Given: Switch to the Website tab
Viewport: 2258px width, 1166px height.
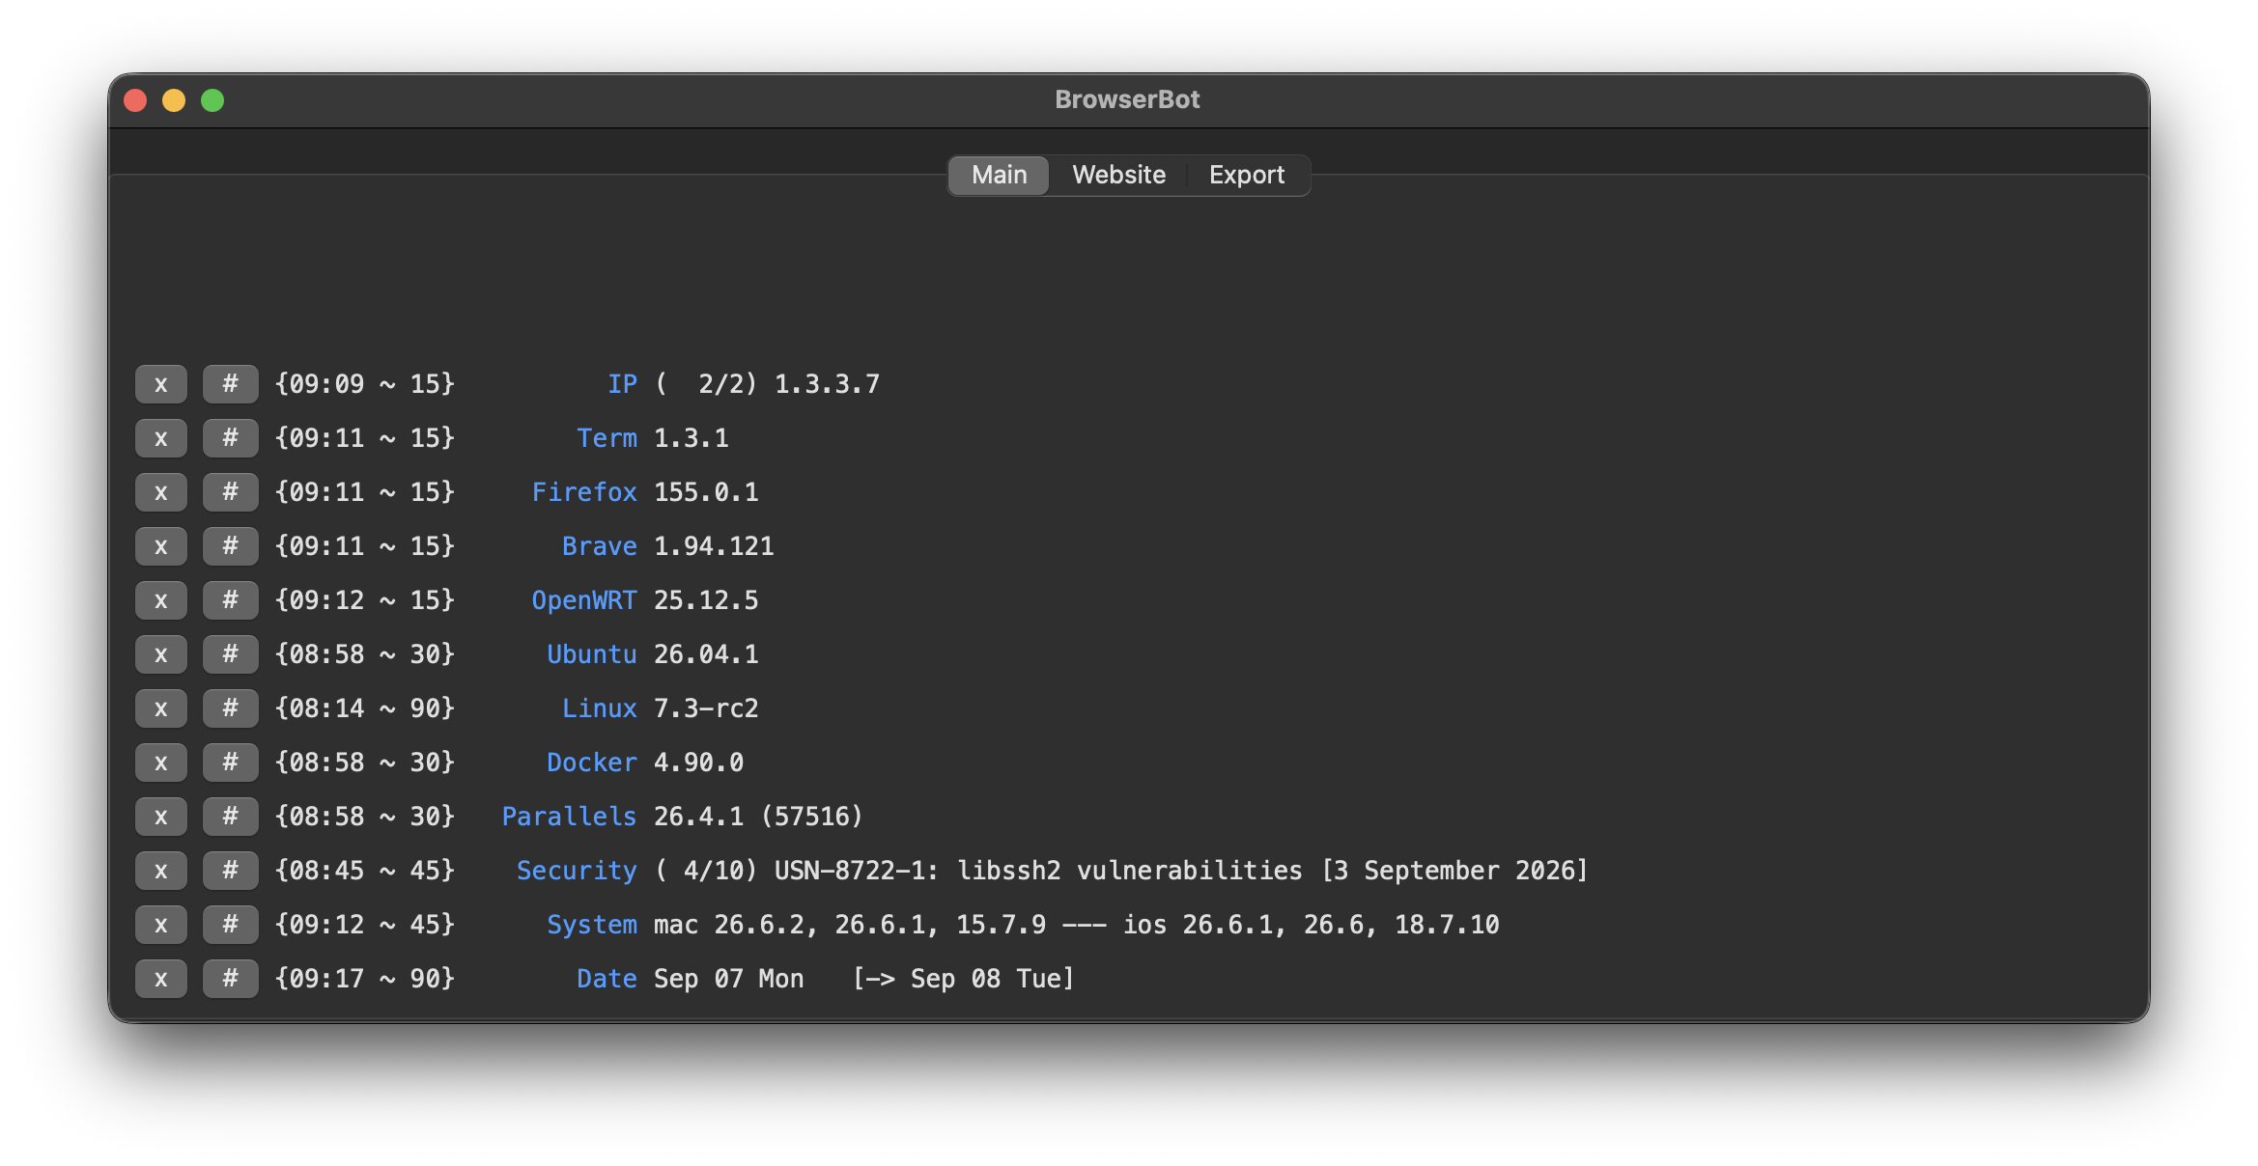Looking at the screenshot, I should 1118,175.
